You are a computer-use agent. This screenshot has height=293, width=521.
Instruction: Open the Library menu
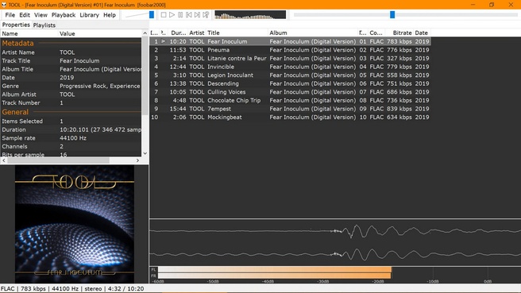click(90, 15)
